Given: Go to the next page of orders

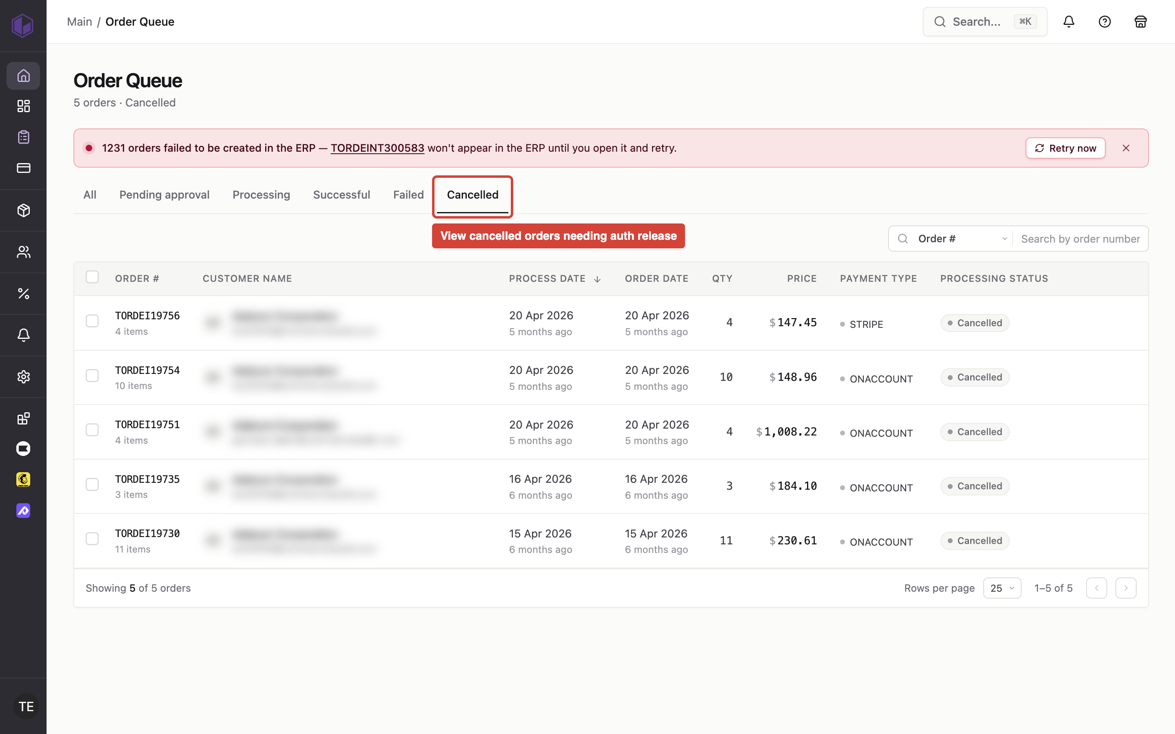Looking at the screenshot, I should pos(1126,588).
